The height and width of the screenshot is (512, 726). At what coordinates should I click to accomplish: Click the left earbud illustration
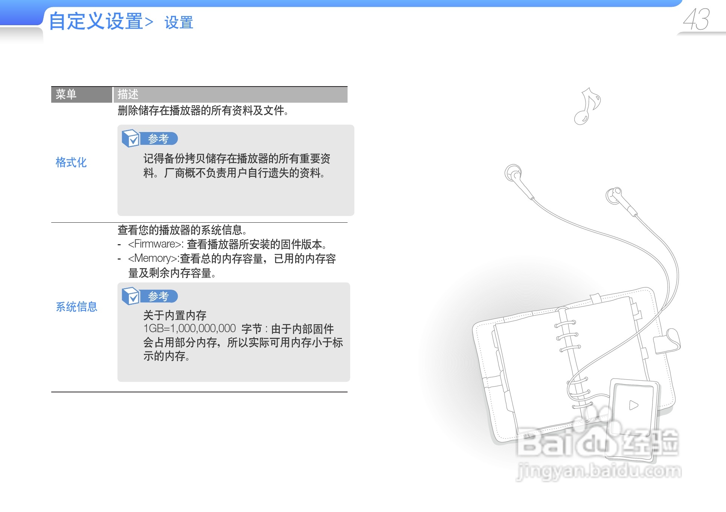click(514, 173)
